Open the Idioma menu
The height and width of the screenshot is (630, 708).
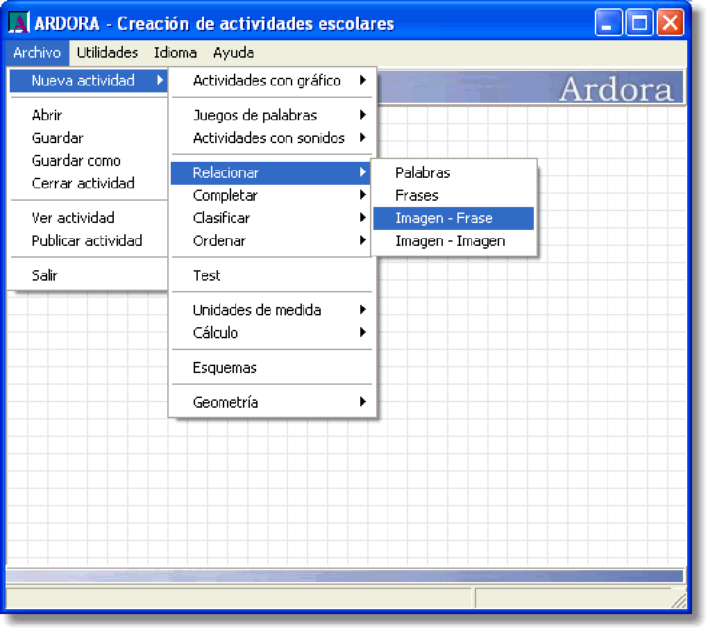(x=175, y=53)
